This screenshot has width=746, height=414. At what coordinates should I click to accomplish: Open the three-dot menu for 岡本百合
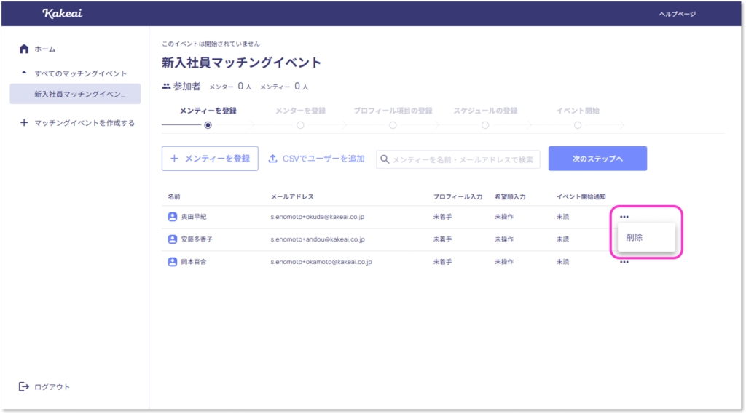(x=624, y=262)
